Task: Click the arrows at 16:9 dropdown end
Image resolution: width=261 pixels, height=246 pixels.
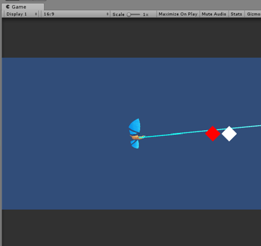Action: 108,14
